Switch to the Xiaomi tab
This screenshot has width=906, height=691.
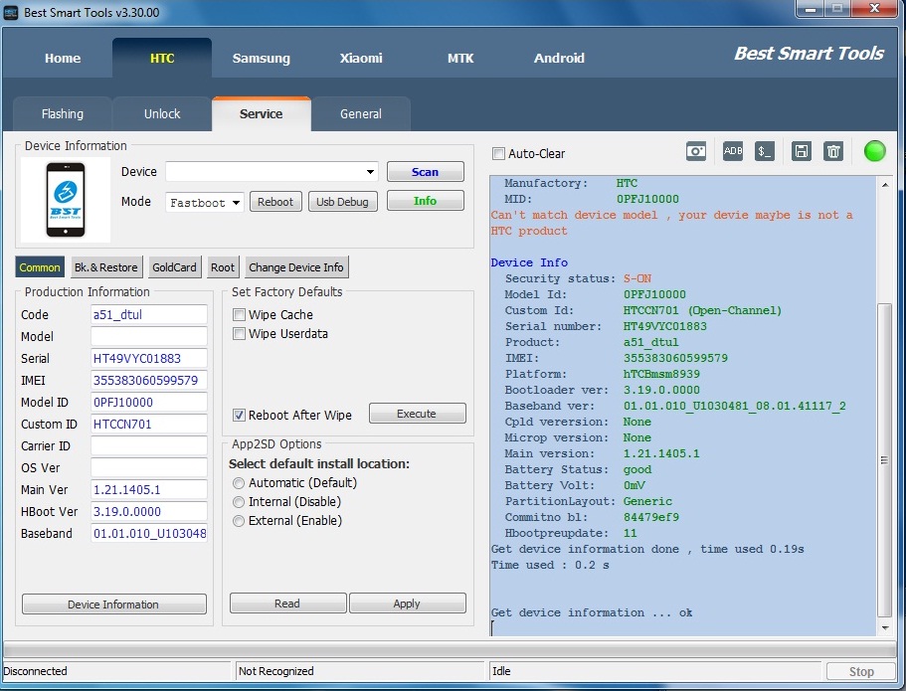pos(361,59)
